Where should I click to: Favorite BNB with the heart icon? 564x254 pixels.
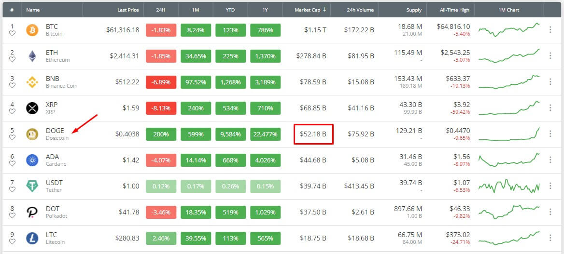click(12, 85)
